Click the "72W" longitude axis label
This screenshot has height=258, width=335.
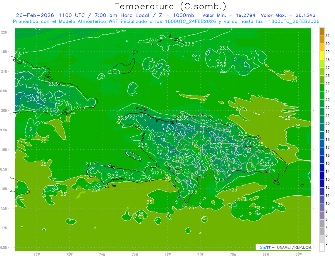167,254
